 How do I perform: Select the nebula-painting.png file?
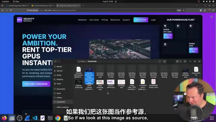tap(185, 73)
